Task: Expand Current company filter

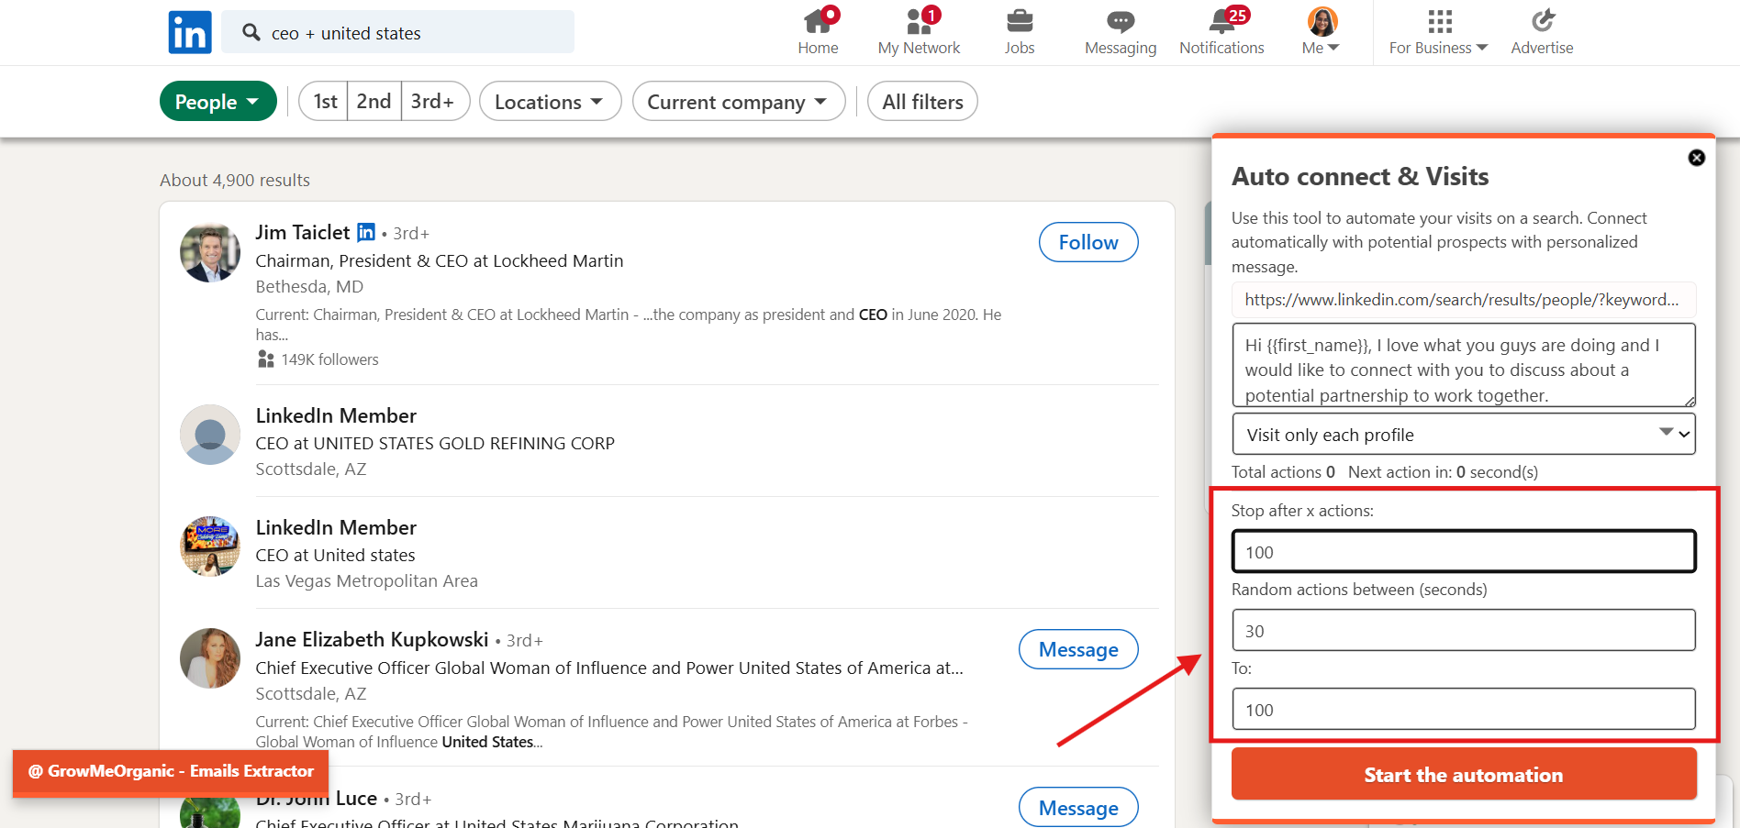Action: pos(739,101)
